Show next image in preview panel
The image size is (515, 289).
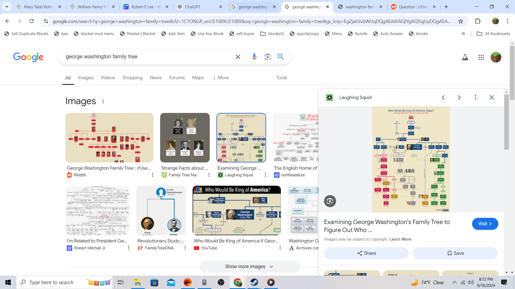[459, 97]
